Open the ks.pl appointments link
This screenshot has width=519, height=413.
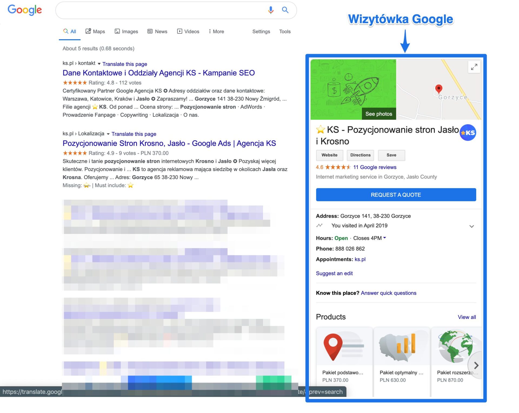coord(360,259)
